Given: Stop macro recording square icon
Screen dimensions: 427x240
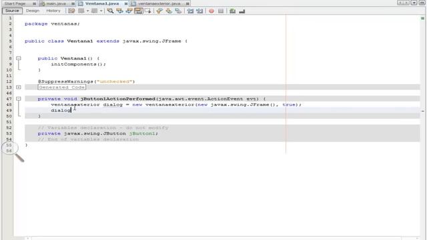Looking at the screenshot, I should click(221, 11).
